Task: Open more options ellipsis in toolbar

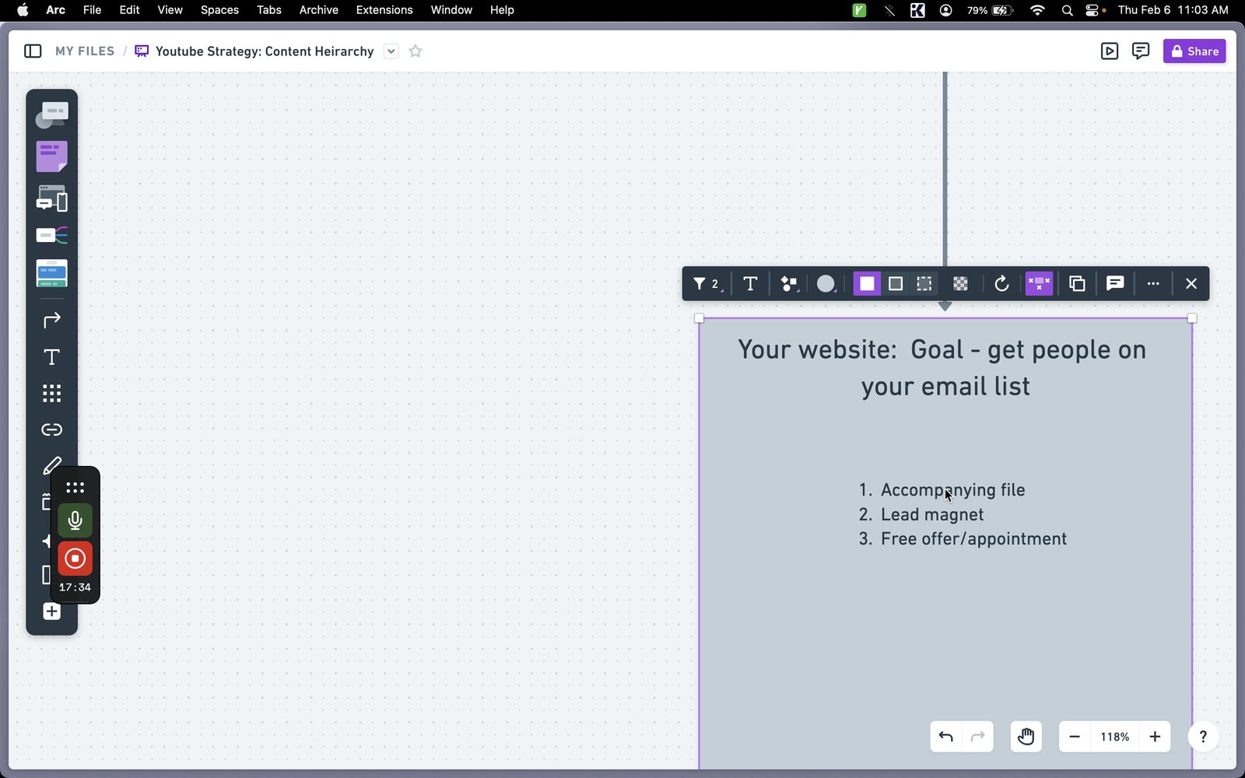Action: point(1153,284)
